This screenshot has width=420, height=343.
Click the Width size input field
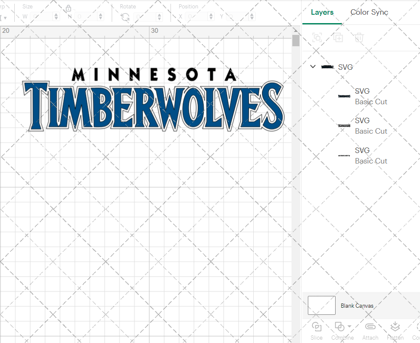[x=41, y=17]
